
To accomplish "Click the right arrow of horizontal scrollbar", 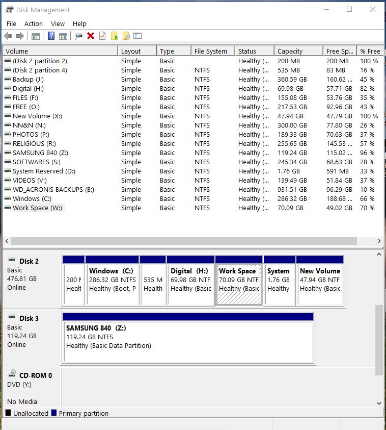I will coord(379,241).
